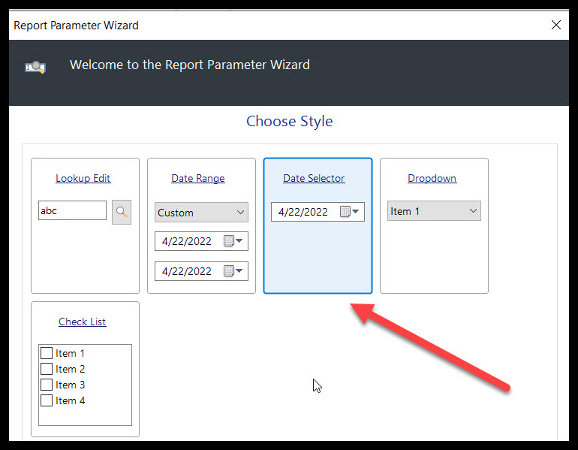Choose the Date Range style link

(x=198, y=178)
